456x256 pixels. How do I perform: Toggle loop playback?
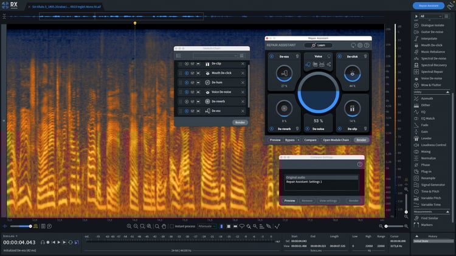click(x=71, y=243)
